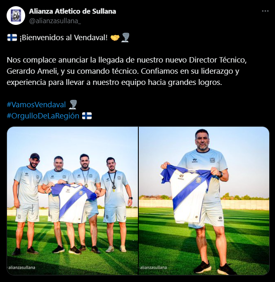Click the tornado emoji after #VamosVendaval
The width and height of the screenshot is (275, 282).
[x=73, y=104]
